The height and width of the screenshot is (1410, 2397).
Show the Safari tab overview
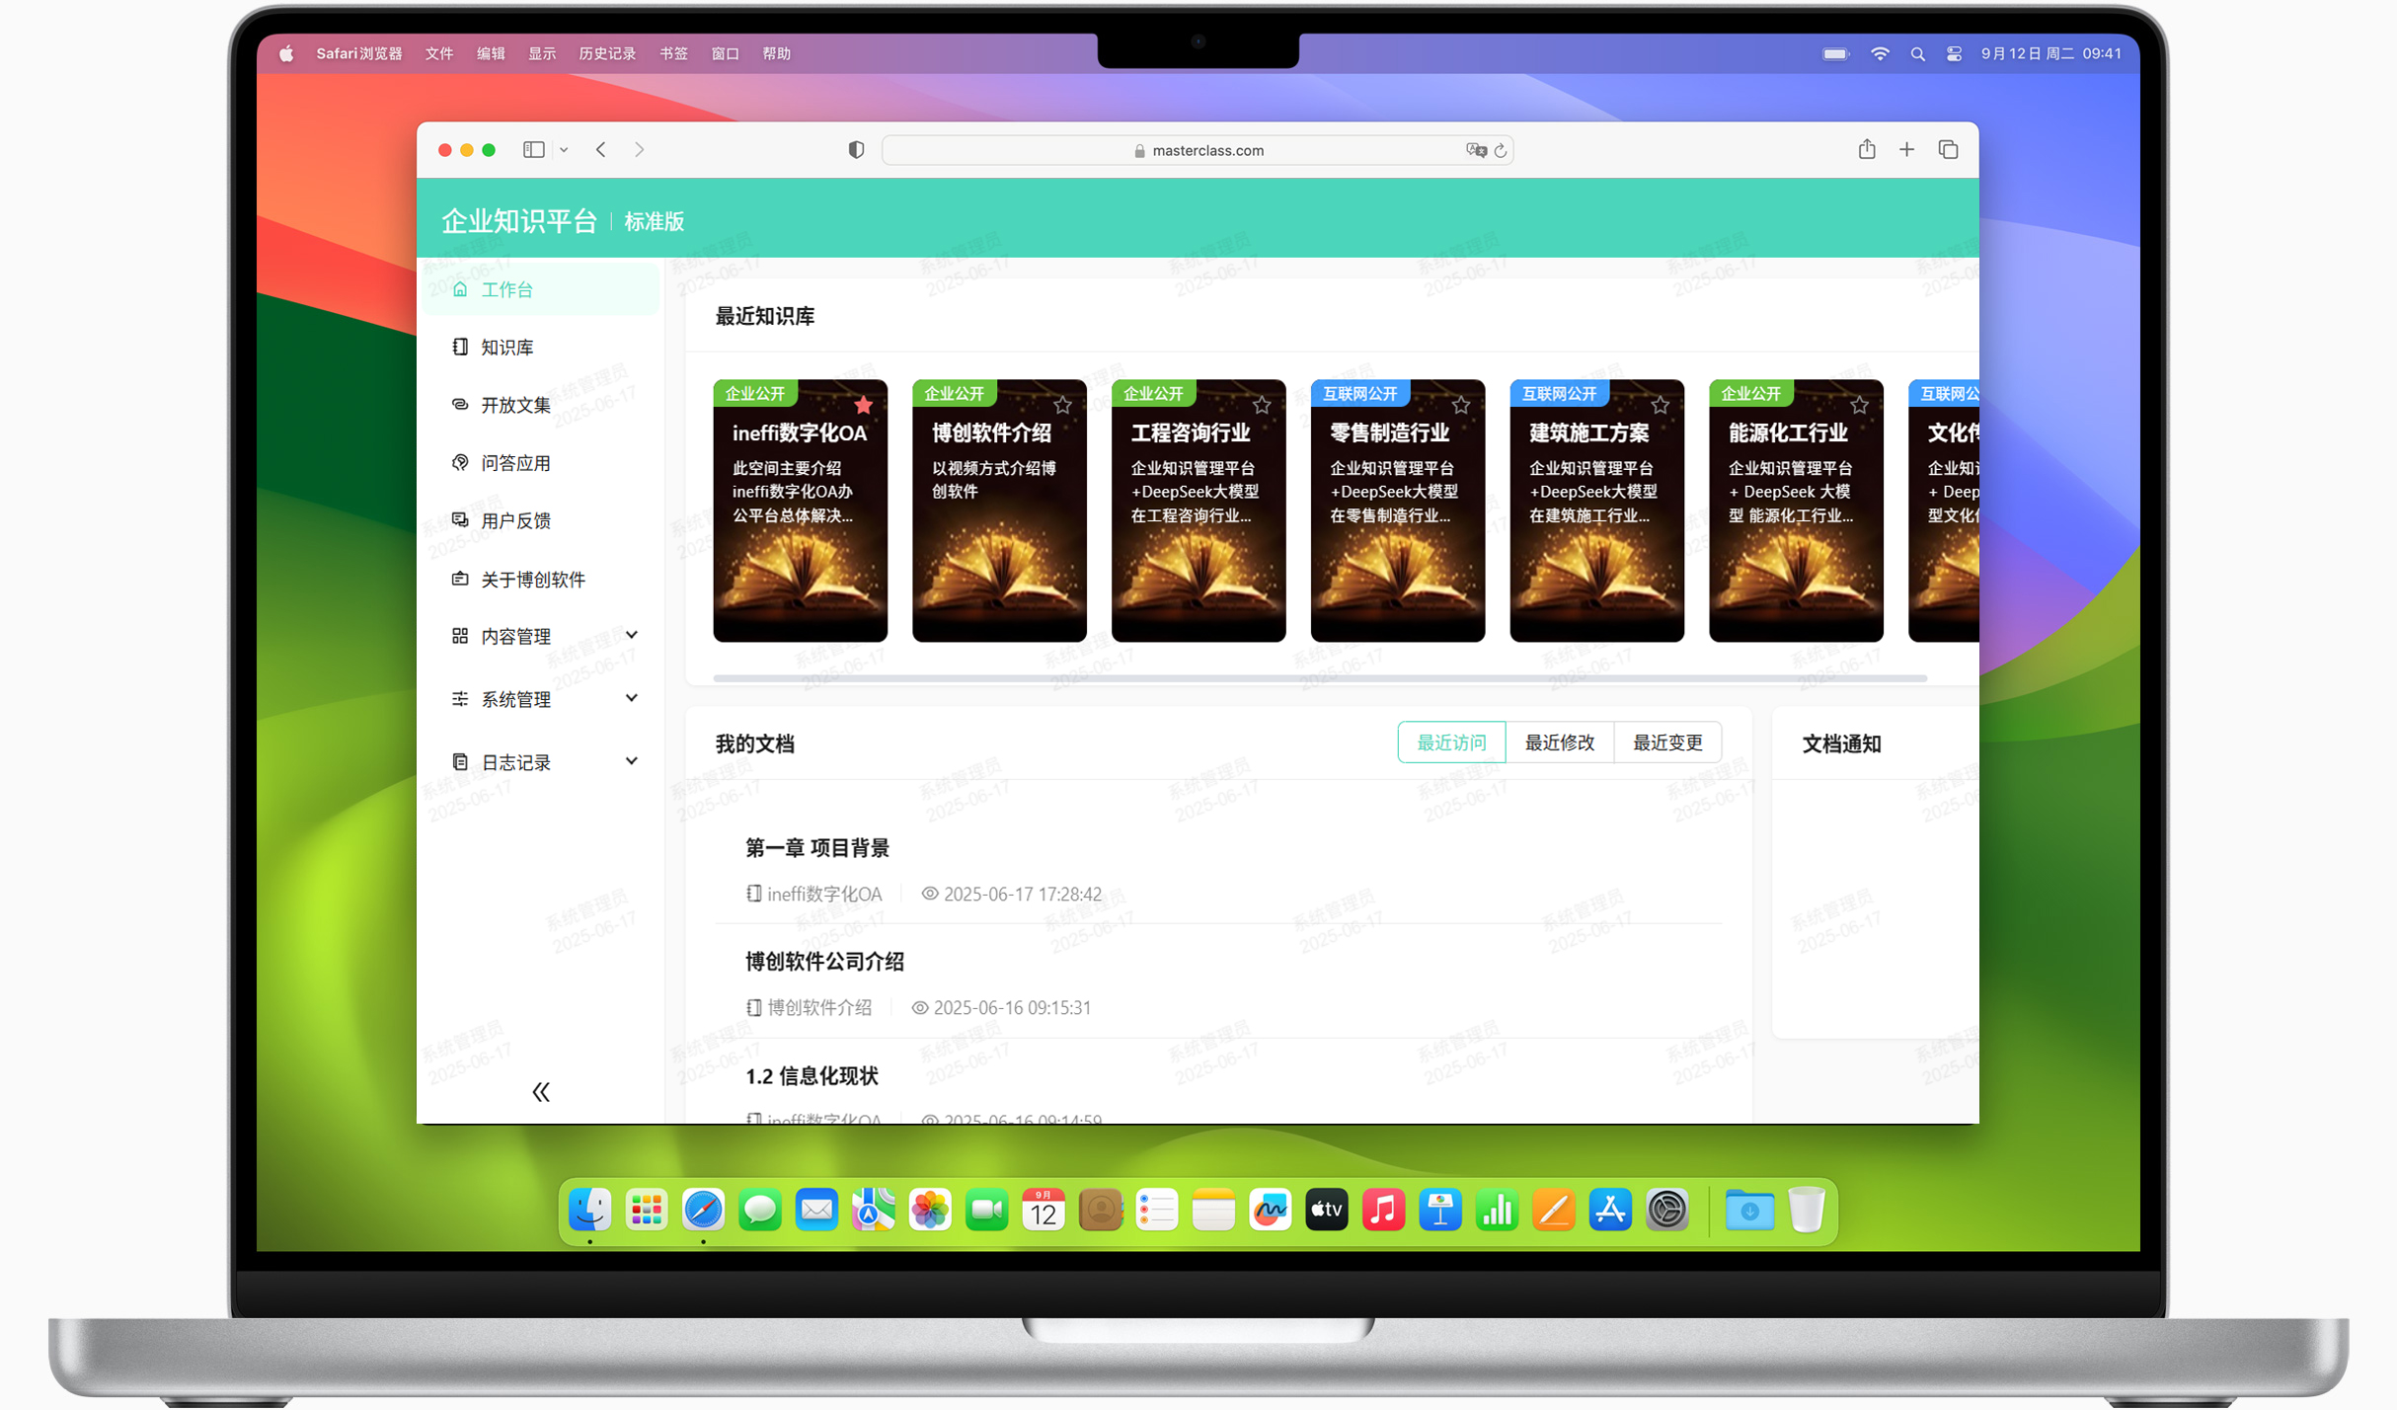coord(1948,149)
